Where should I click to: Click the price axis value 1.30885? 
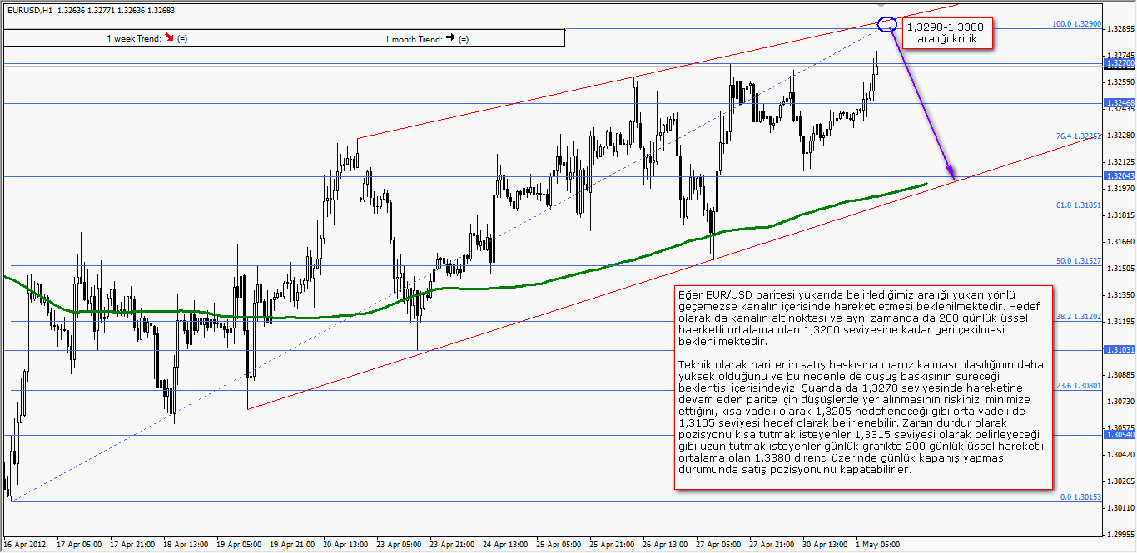(x=1120, y=375)
